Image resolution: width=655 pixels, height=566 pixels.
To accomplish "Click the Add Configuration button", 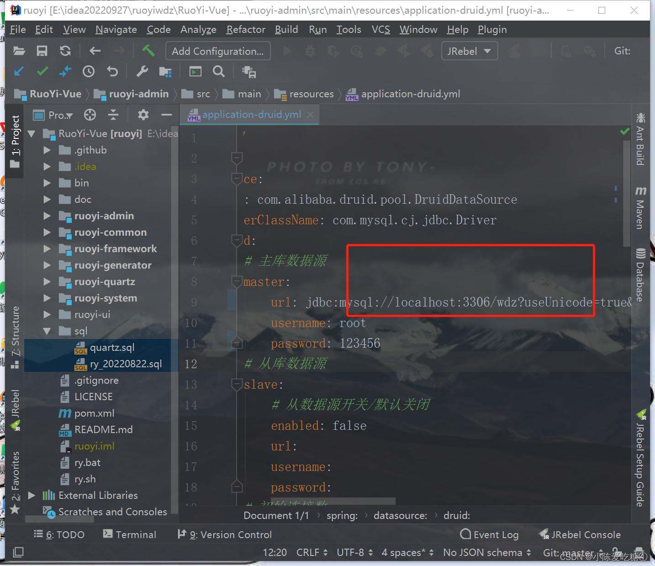I will click(218, 51).
